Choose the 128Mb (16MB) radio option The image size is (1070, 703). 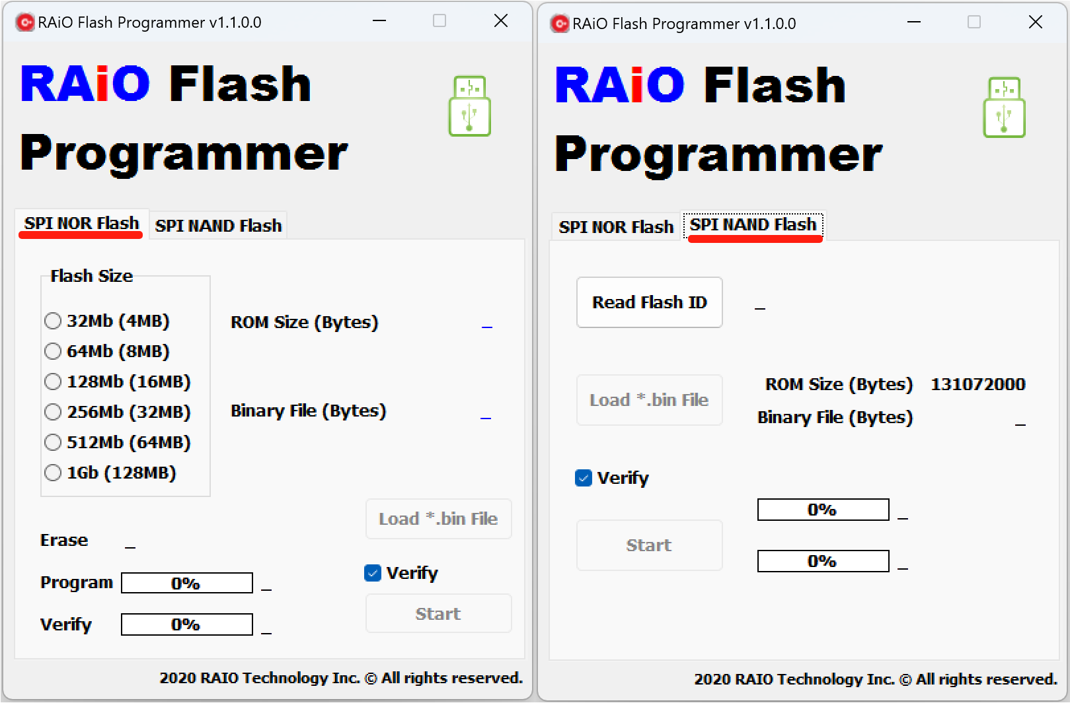(53, 382)
